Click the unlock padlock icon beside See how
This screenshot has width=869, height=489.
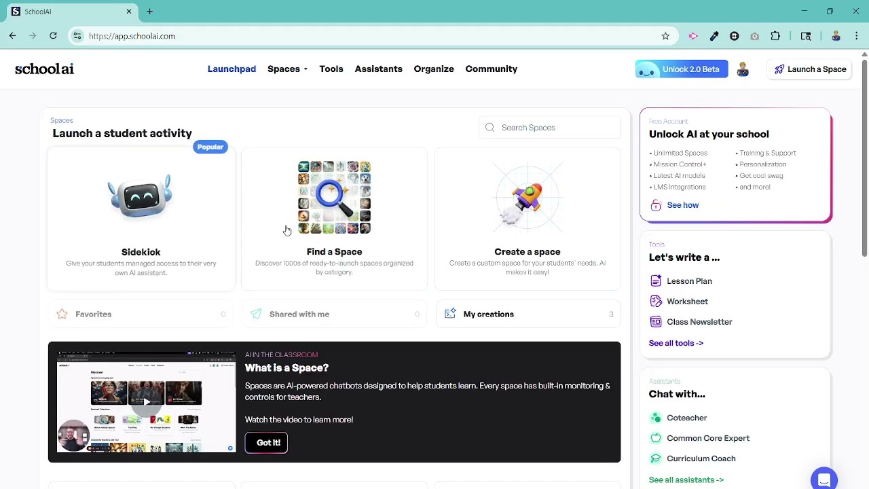click(x=656, y=205)
